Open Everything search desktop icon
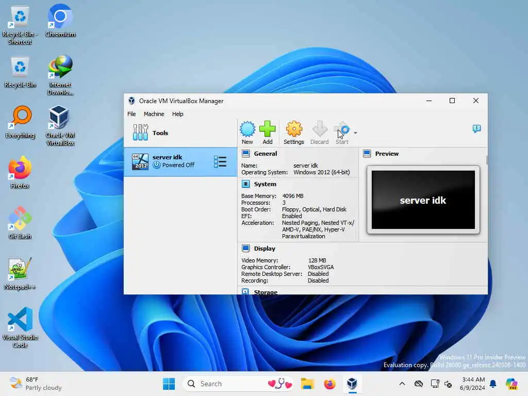 coord(20,122)
